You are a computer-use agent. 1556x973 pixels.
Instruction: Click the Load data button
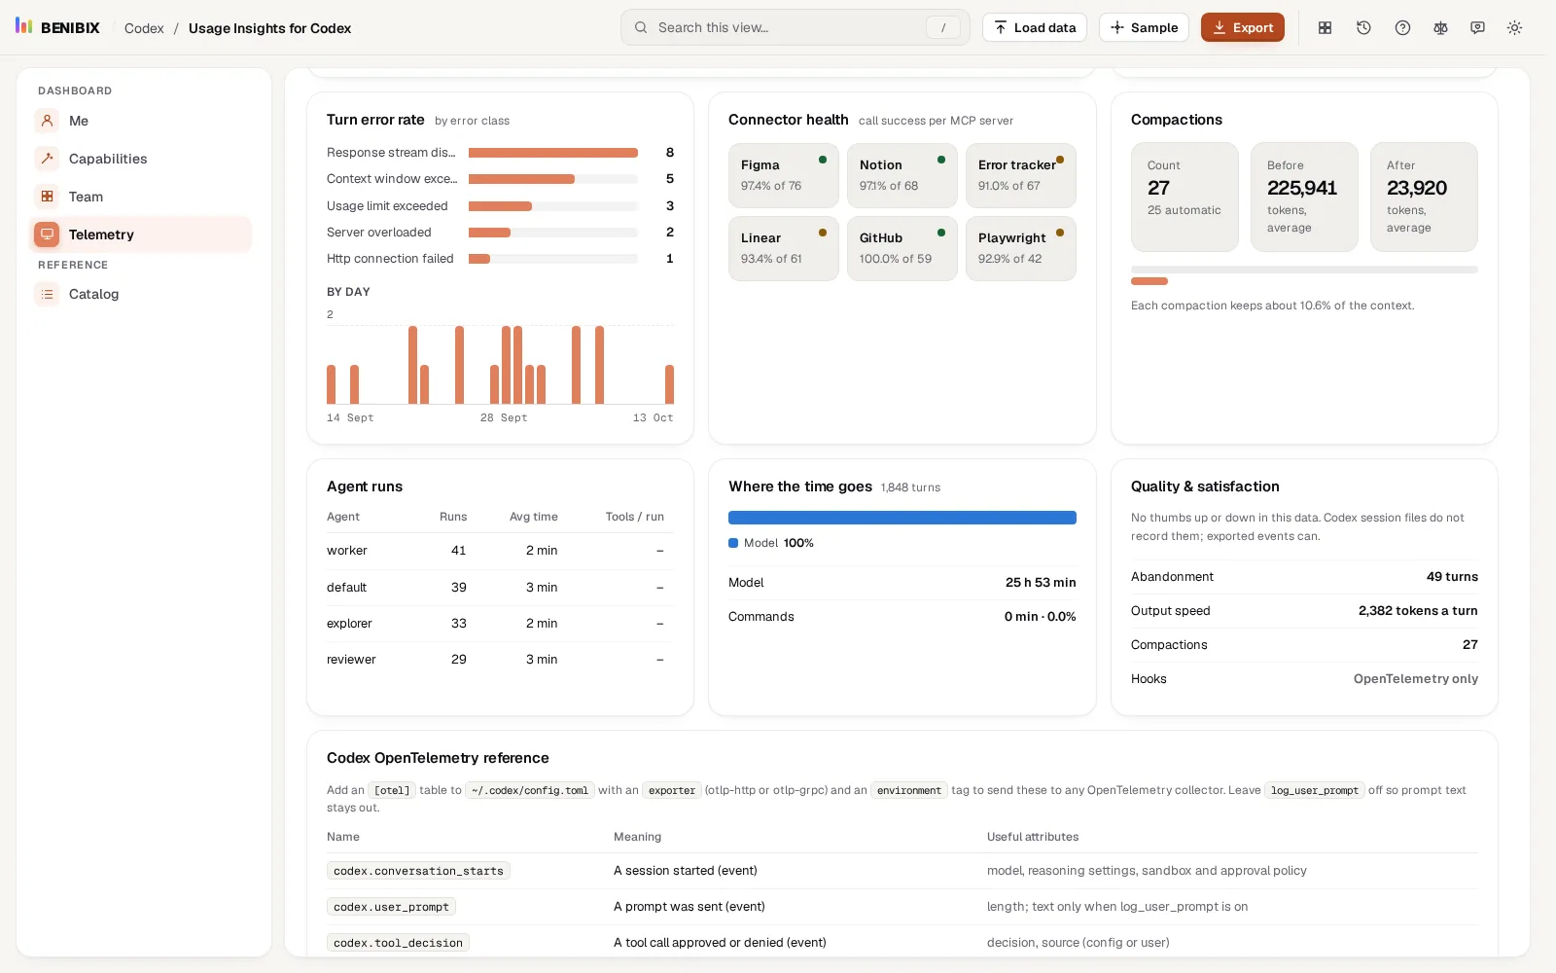click(1035, 27)
